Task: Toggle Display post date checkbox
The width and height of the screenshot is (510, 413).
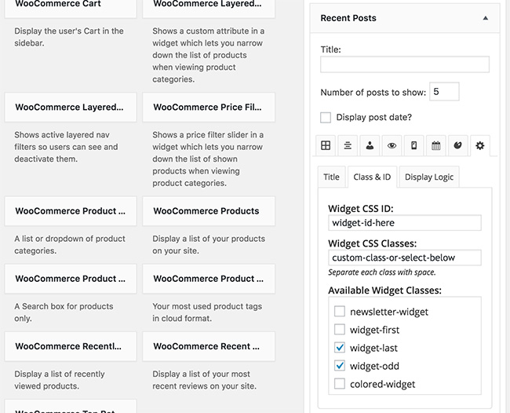Action: [326, 118]
